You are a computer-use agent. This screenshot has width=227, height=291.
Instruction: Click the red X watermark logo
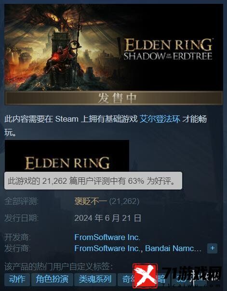coord(145,276)
